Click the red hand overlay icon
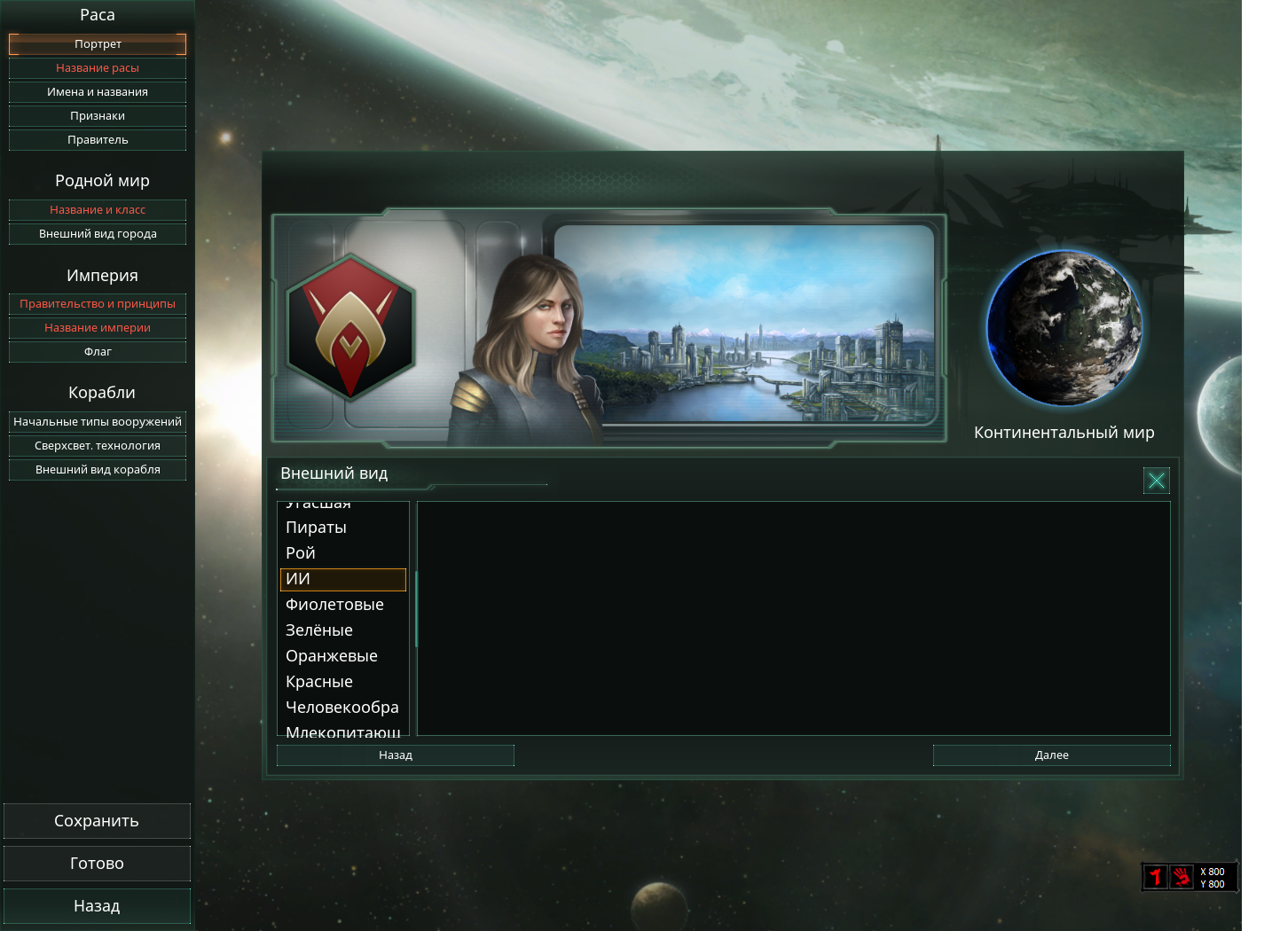Screen dimensions: 1272x931 coord(1181,877)
